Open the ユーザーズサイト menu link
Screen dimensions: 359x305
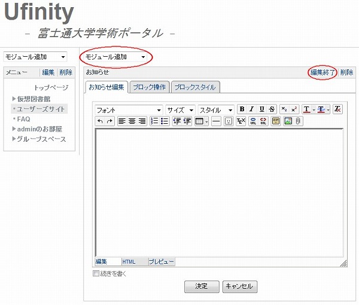click(41, 109)
